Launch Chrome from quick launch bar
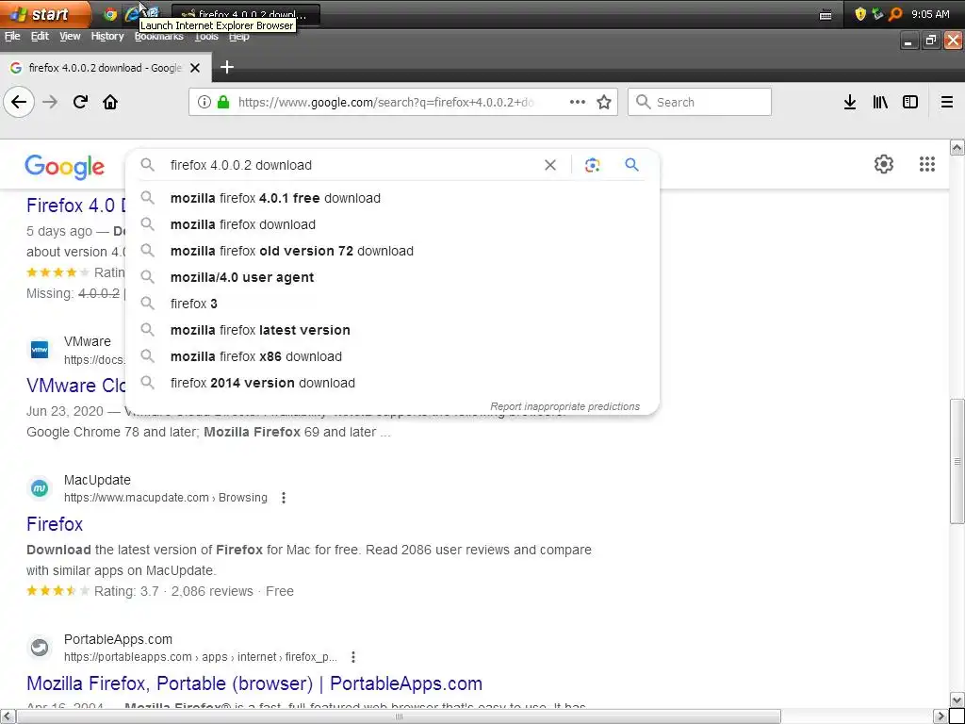The width and height of the screenshot is (965, 724). click(x=110, y=14)
